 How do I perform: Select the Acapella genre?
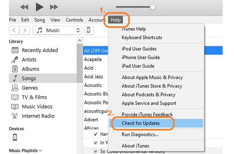pyautogui.click(x=93, y=59)
